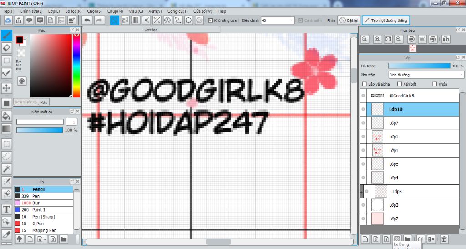The width and height of the screenshot is (466, 249).
Task: Toggle visibility of layer Lớp2
Action: click(363, 219)
